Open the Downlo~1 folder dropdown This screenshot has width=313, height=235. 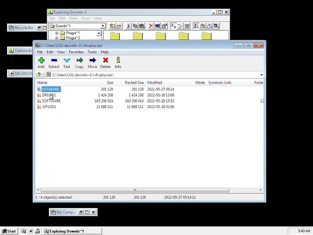pyautogui.click(x=103, y=26)
